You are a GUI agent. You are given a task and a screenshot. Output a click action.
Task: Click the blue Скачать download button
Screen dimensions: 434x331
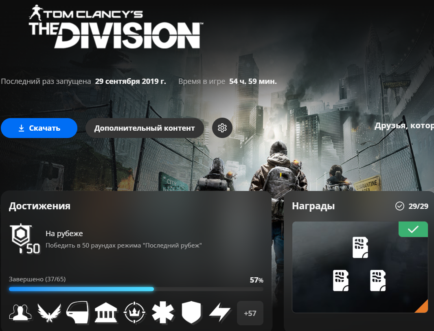click(x=39, y=128)
